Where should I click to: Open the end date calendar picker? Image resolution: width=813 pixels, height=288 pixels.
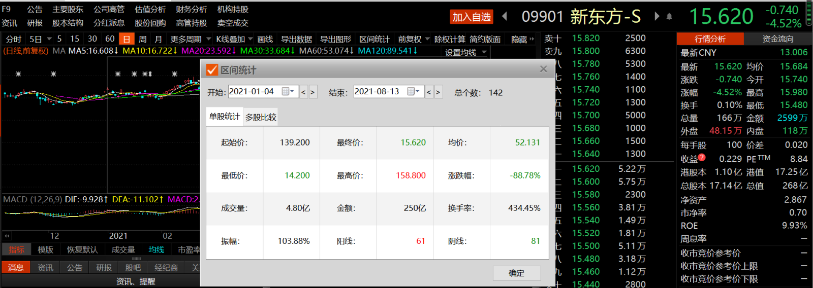pyautogui.click(x=414, y=92)
